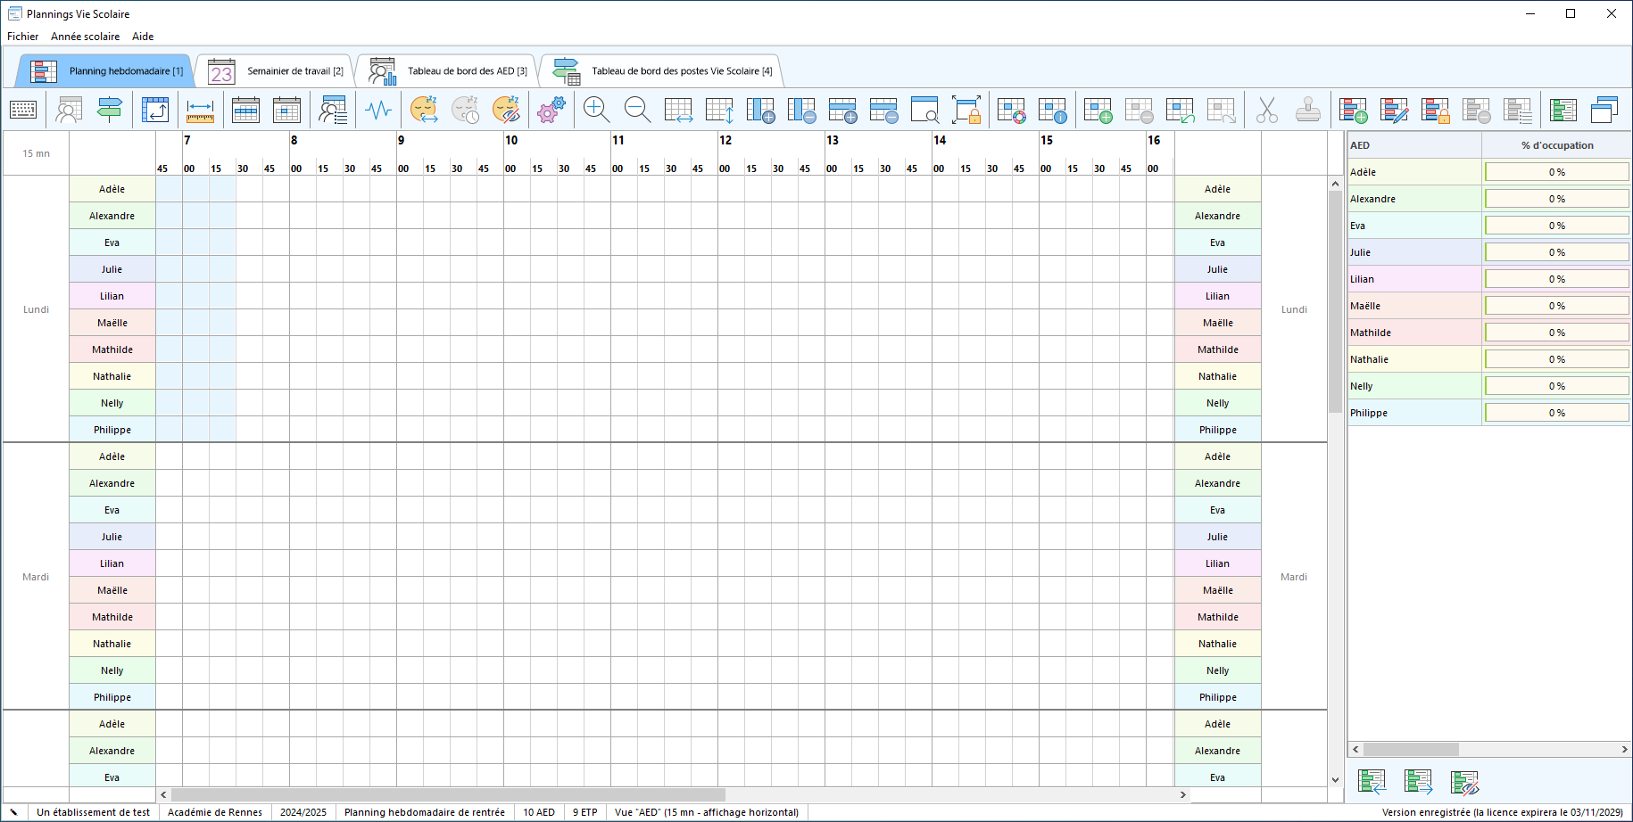Click the decrease row height minus icon
This screenshot has width=1633, height=822.
[x=883, y=110]
